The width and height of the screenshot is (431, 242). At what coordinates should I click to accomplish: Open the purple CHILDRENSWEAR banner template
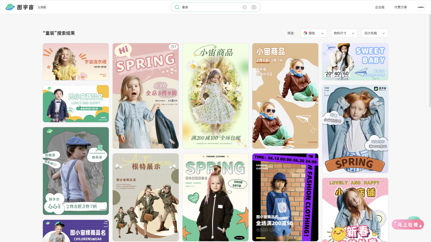(x=76, y=231)
